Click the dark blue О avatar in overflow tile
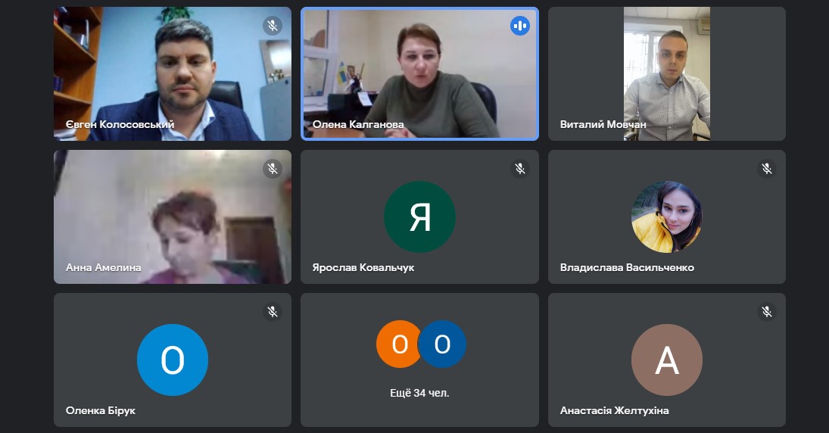 click(x=443, y=344)
